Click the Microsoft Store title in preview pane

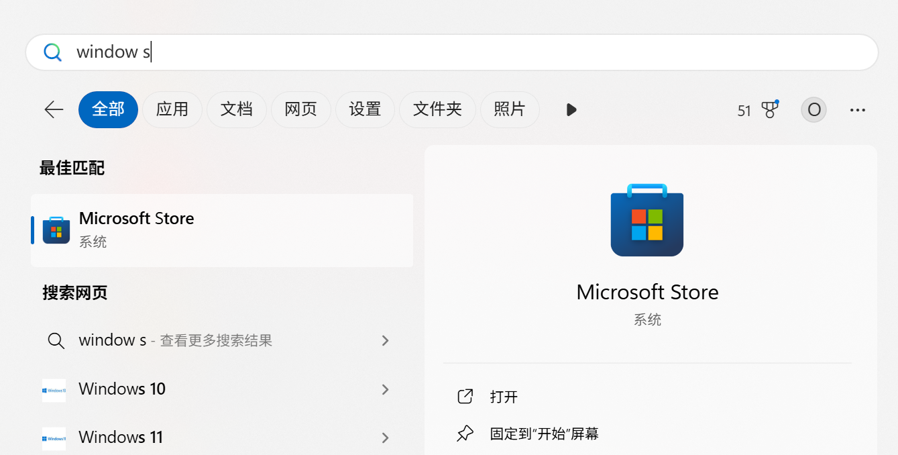coord(647,292)
